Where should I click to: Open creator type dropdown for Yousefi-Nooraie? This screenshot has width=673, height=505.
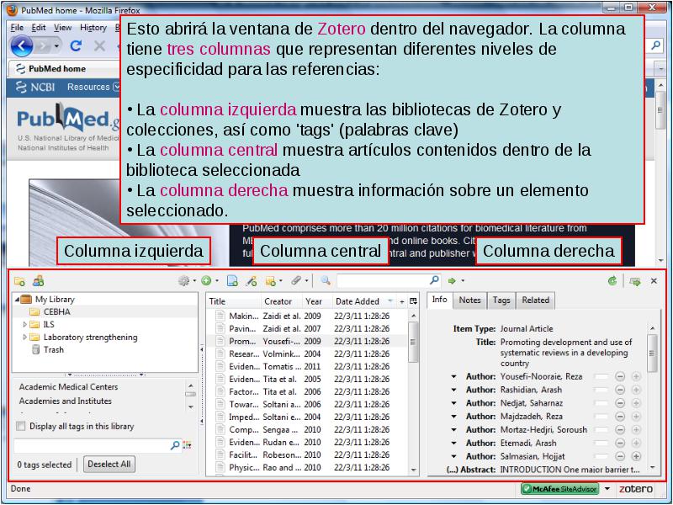click(x=453, y=376)
